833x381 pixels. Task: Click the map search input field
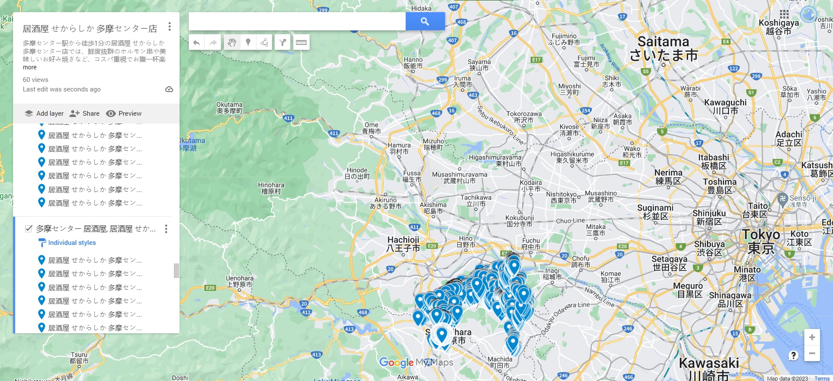(x=297, y=21)
